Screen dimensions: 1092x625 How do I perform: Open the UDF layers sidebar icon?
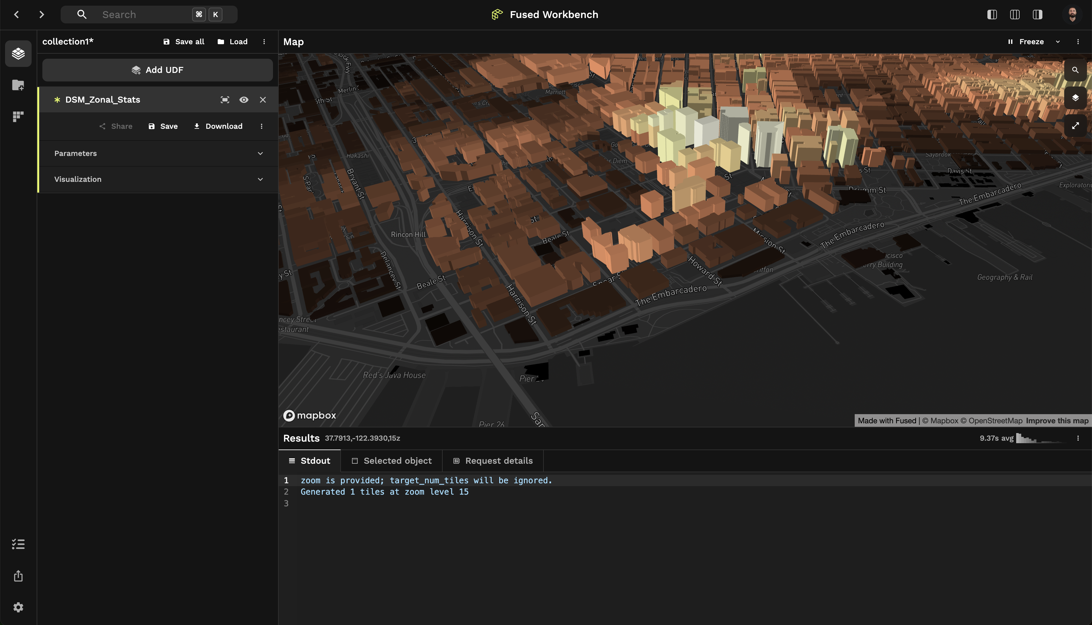click(18, 54)
